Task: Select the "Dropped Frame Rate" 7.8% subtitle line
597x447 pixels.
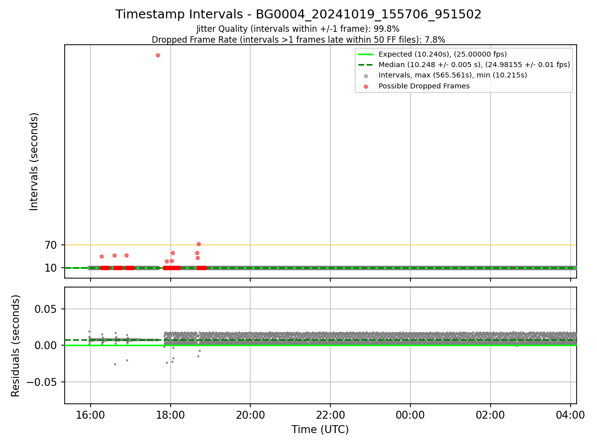Action: (x=298, y=39)
